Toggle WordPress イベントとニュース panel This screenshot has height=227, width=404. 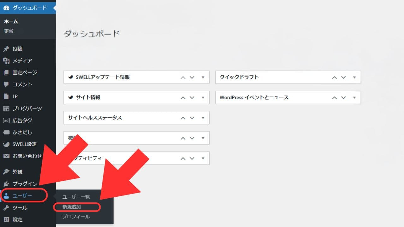pos(354,98)
